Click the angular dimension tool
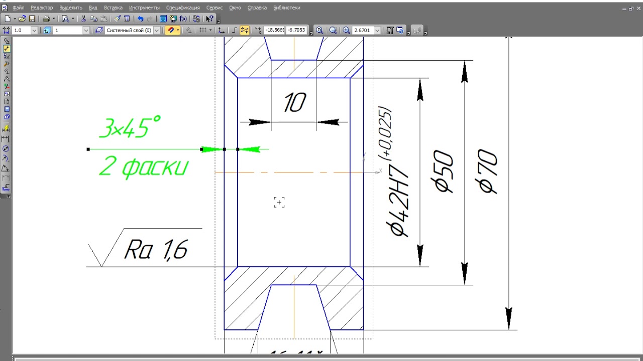Viewport: 643px width, 361px height. [6, 168]
